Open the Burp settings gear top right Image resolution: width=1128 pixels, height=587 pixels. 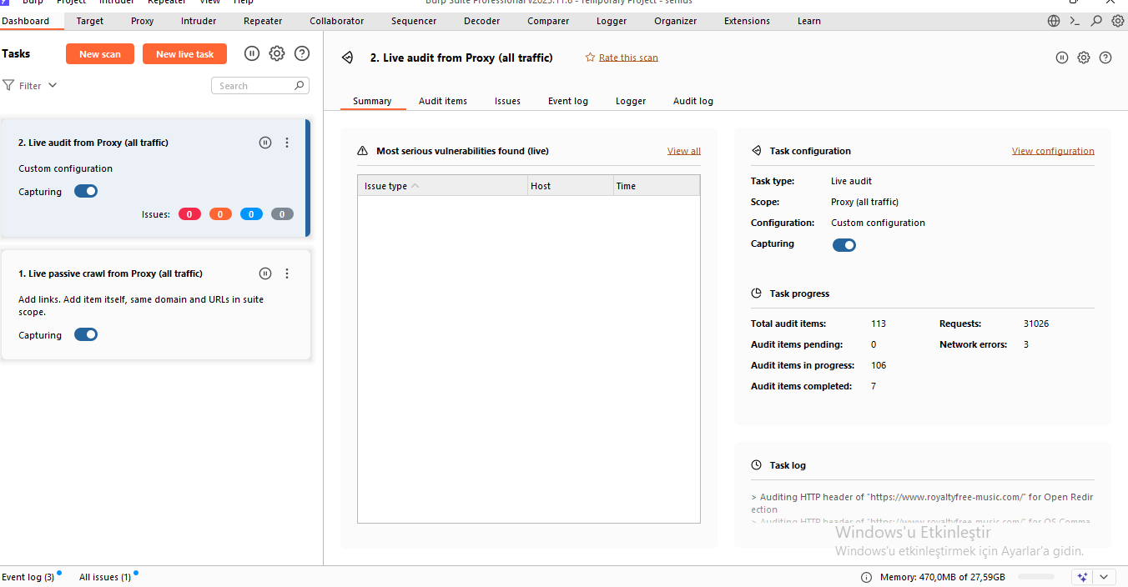tap(1117, 21)
